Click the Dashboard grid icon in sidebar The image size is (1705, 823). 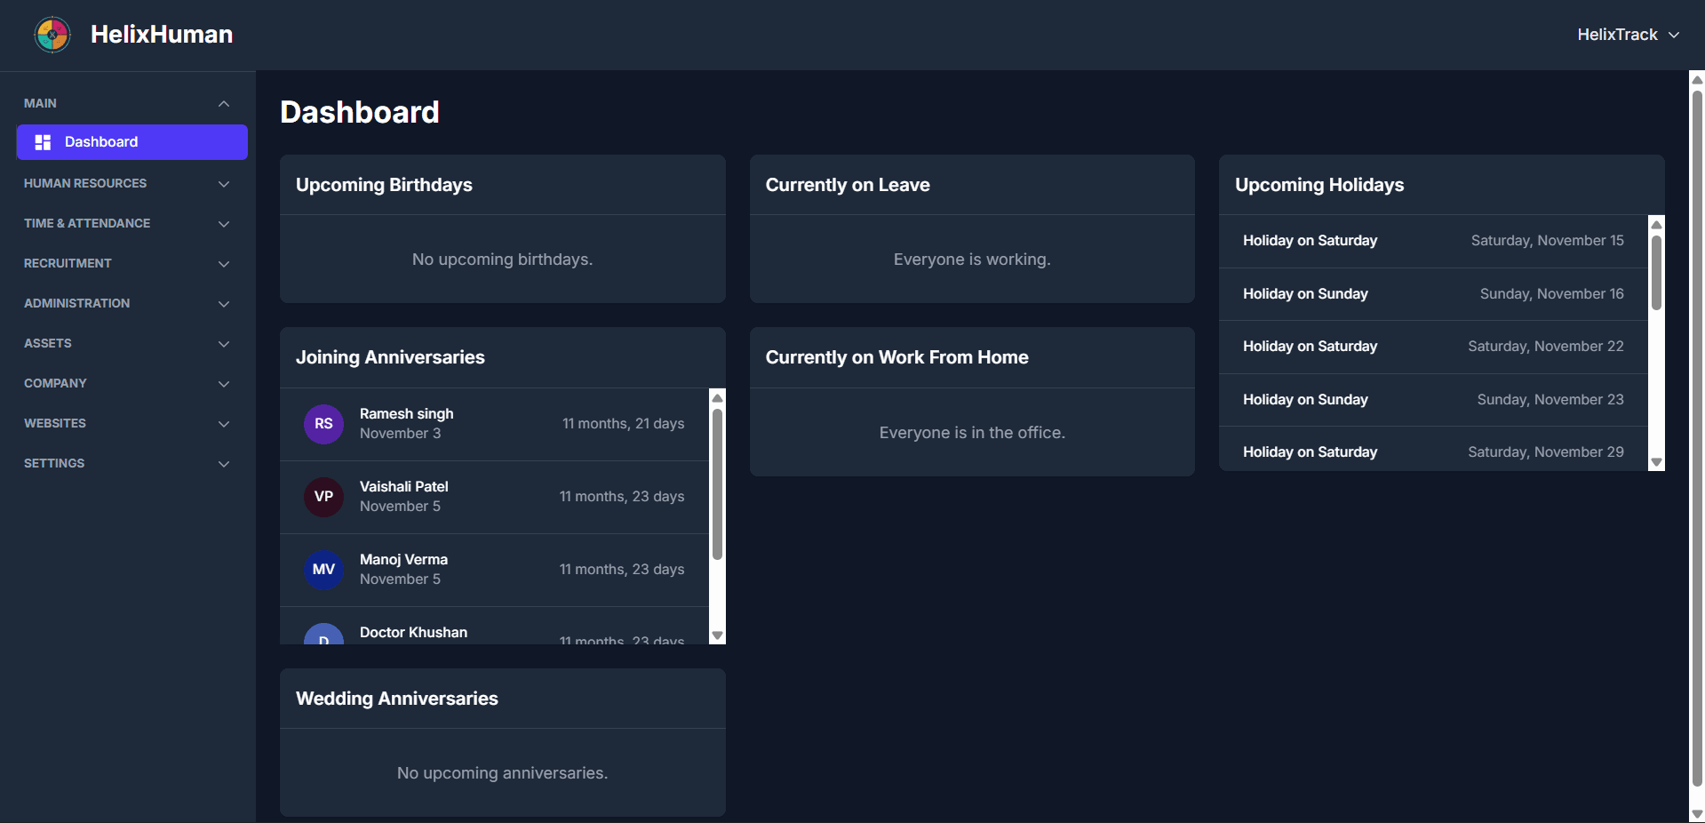tap(43, 142)
